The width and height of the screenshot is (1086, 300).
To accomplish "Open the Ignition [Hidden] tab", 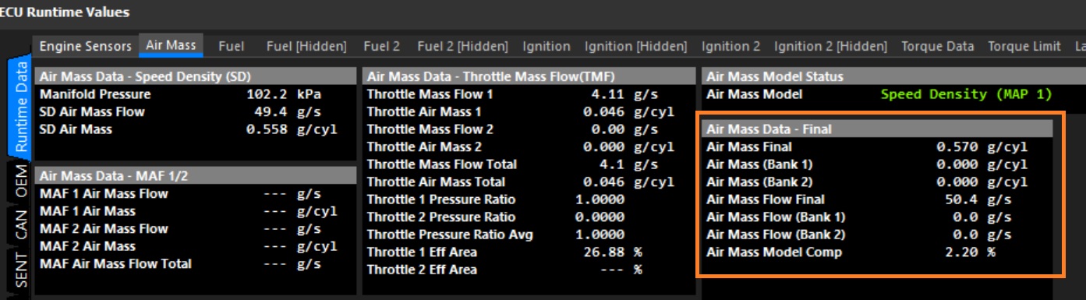I will point(635,46).
